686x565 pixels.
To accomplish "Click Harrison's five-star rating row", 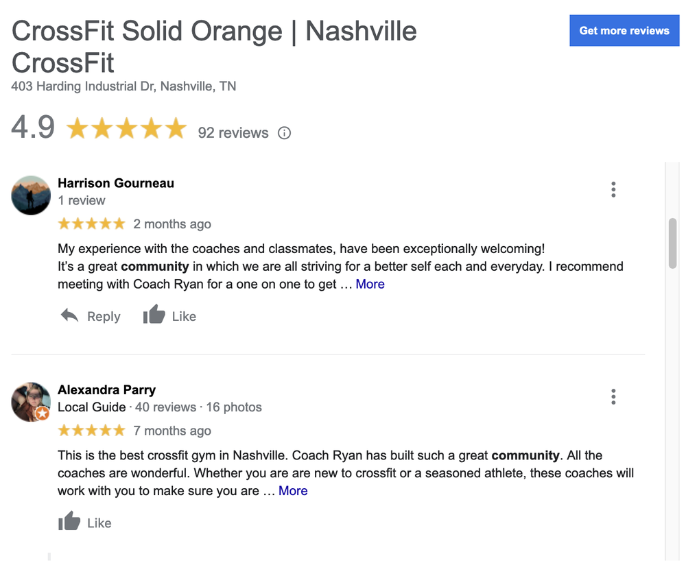I will 91,224.
